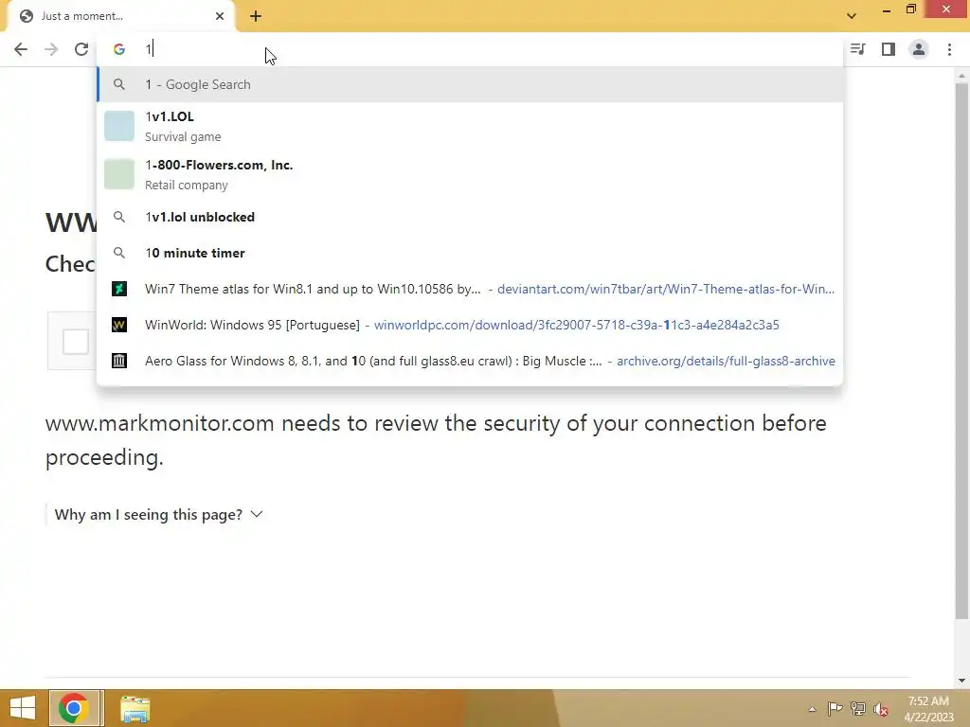Open Win7 Theme atlas deviantart suggestion
This screenshot has width=970, height=727.
[x=470, y=289]
